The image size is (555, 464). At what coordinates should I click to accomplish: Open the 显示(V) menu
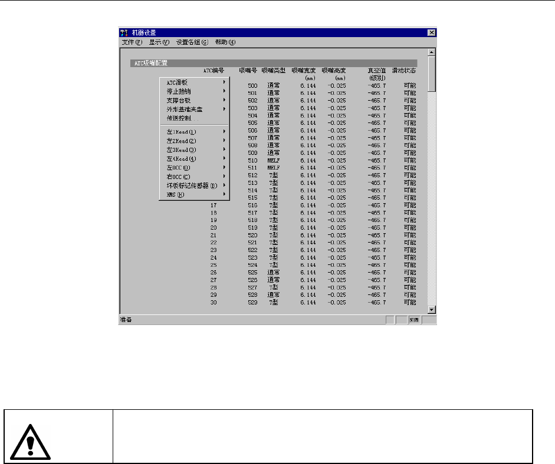click(x=159, y=42)
